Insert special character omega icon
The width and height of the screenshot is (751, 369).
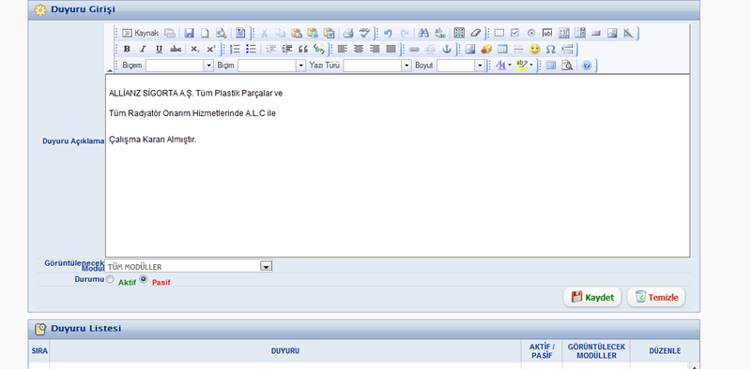pyautogui.click(x=551, y=49)
